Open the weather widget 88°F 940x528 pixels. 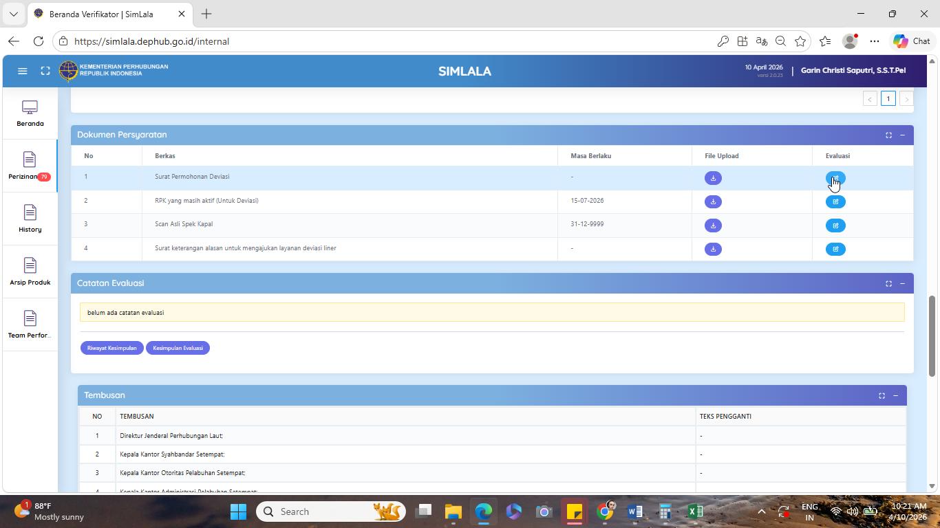pos(50,511)
